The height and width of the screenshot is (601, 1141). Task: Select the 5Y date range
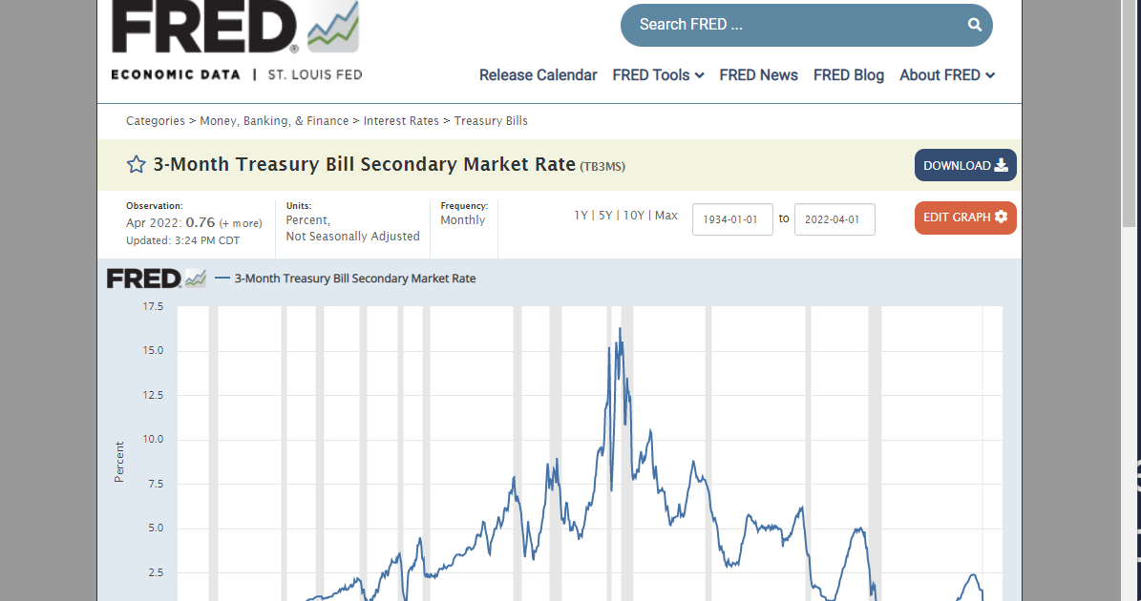tap(605, 215)
